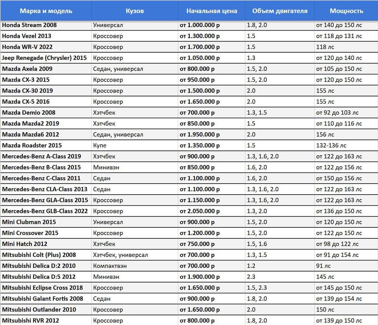Select the 'Mercedes-Benz C-Class 2011' cell

46,178
